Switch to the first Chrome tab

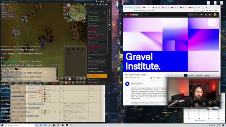point(129,7)
